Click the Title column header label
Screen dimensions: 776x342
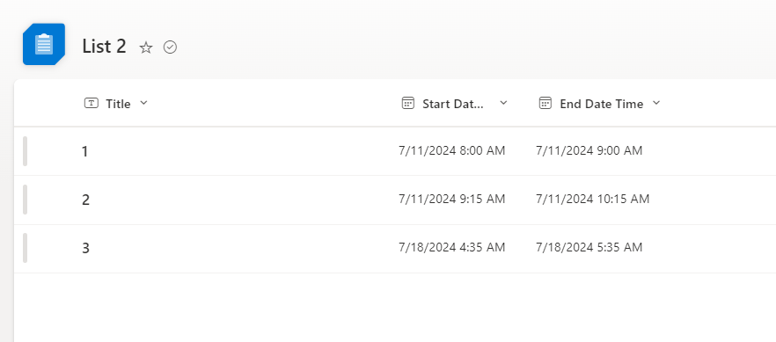tap(118, 104)
